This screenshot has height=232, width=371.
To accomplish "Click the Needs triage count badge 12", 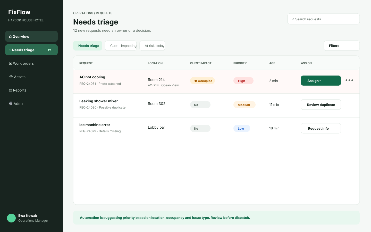I will pos(49,50).
